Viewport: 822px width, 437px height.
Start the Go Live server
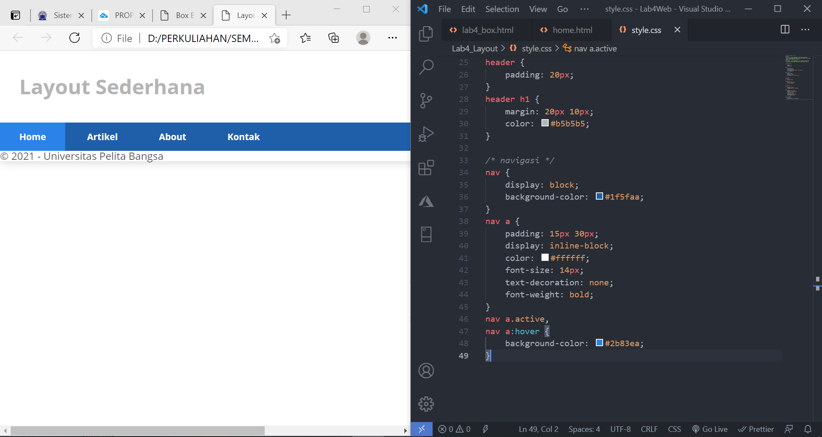coord(710,429)
